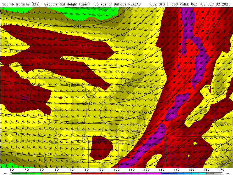Click the 120 value on the color scale

coord(146,170)
